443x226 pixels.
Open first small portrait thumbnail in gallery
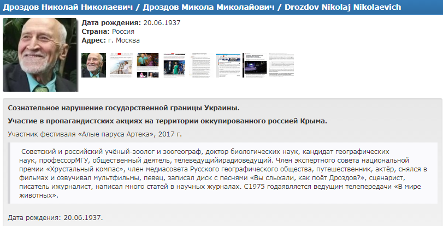pos(93,66)
